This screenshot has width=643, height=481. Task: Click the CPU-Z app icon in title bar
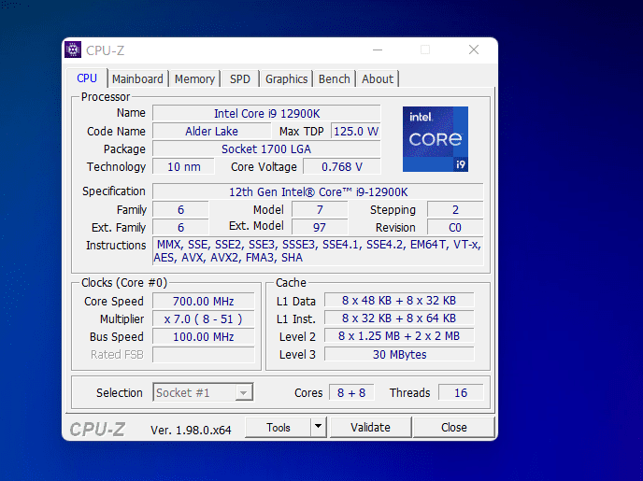(73, 50)
